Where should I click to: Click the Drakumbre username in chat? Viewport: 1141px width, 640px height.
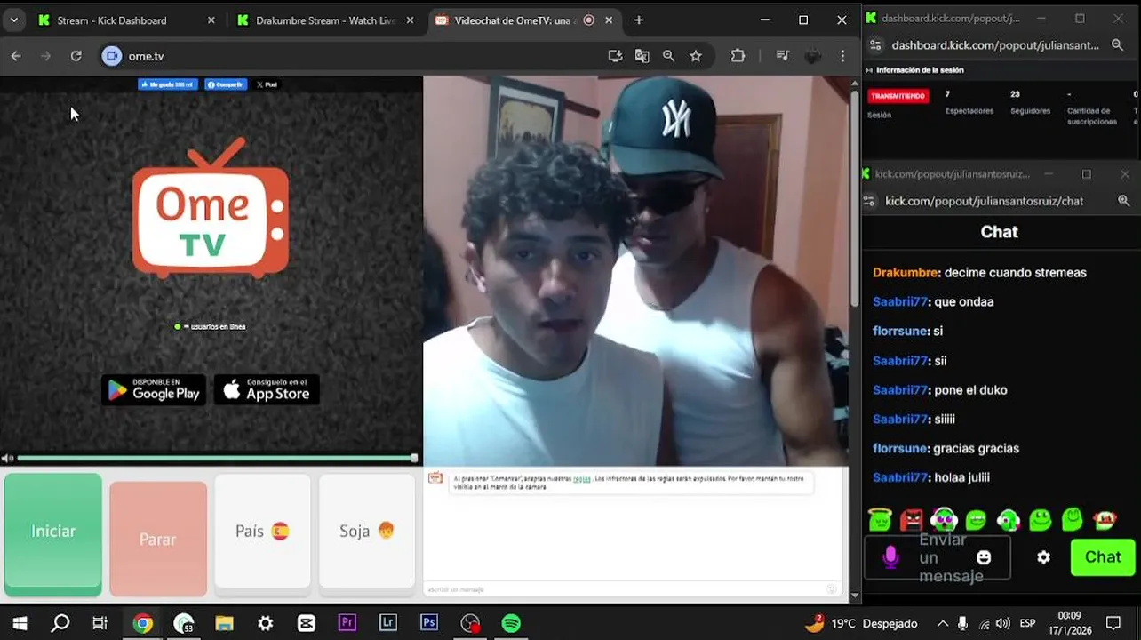[906, 273]
